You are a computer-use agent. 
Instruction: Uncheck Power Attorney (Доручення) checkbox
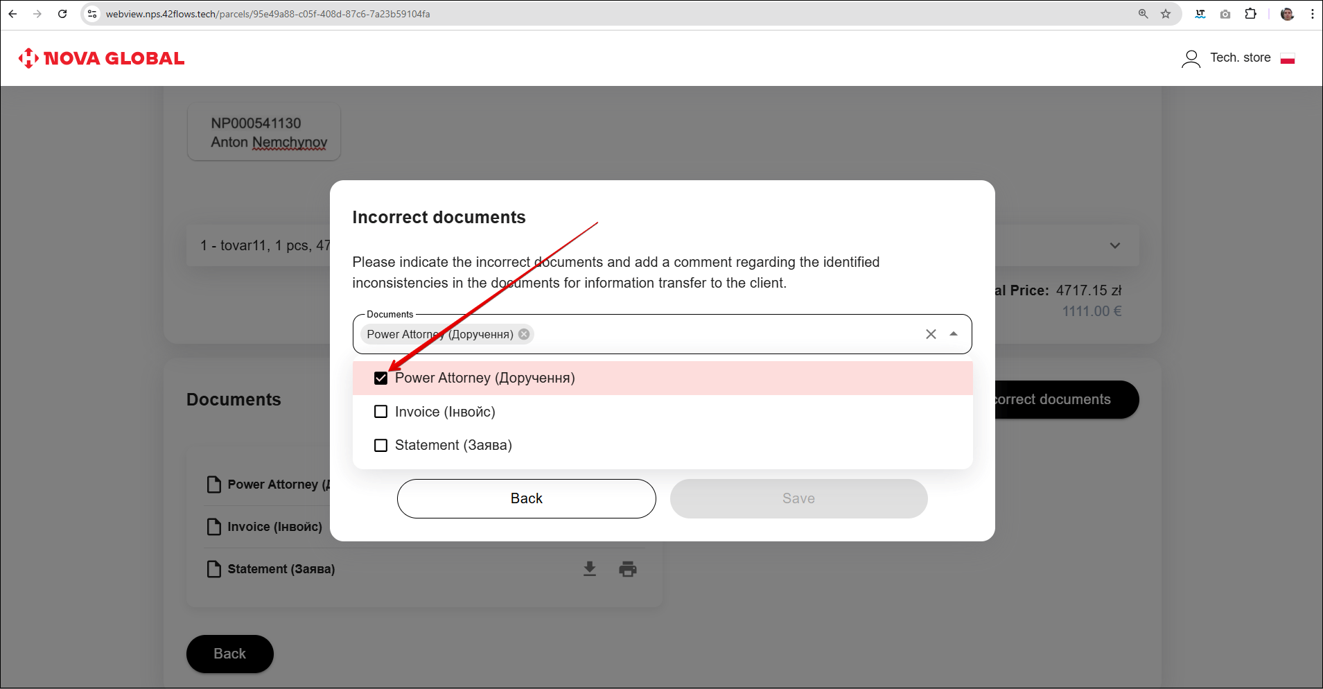380,378
